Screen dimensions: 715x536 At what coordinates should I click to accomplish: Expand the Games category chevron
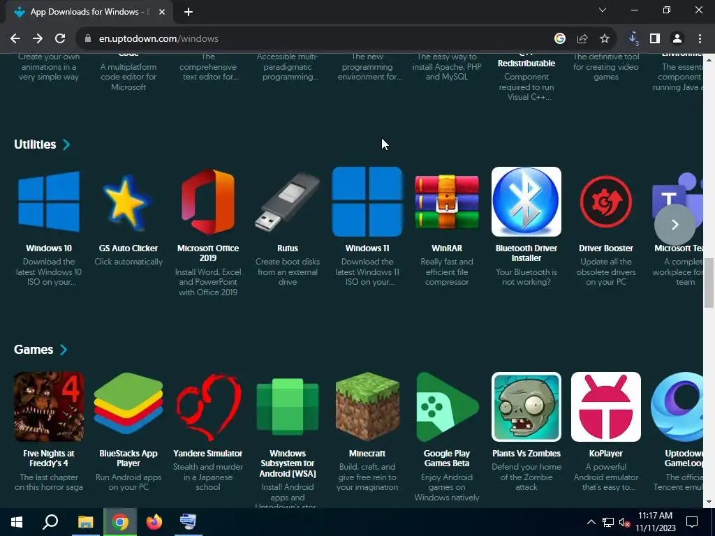[64, 350]
